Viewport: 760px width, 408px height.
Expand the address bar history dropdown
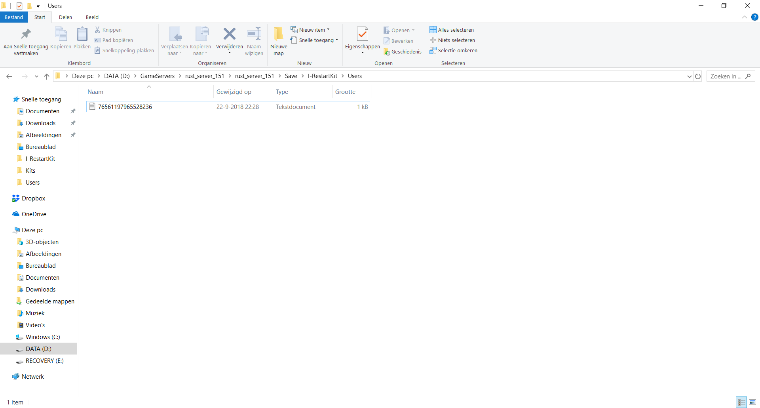click(x=689, y=76)
